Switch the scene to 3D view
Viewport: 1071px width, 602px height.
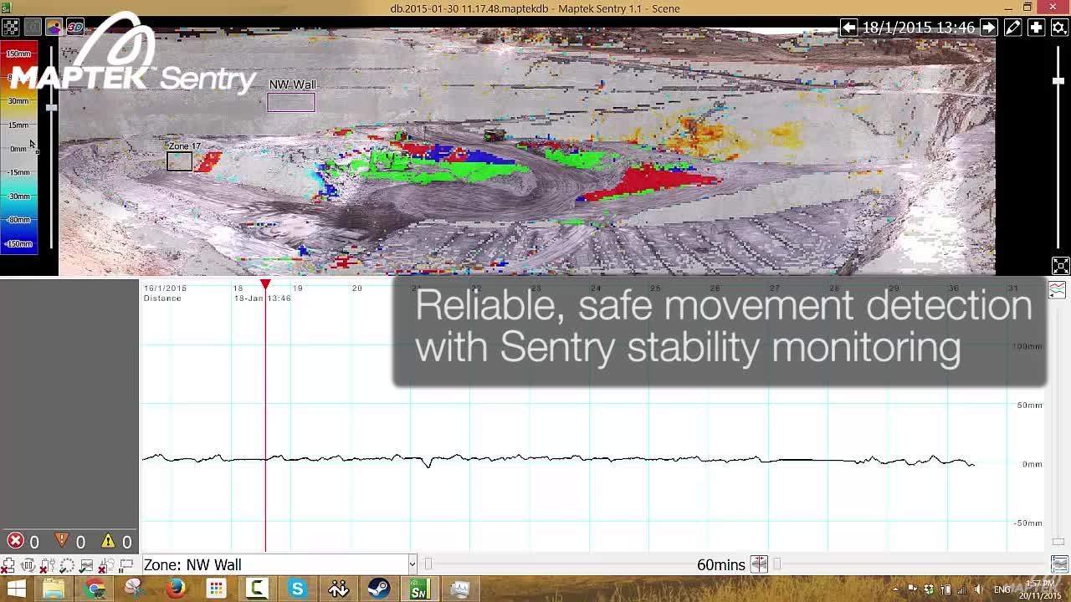point(74,27)
